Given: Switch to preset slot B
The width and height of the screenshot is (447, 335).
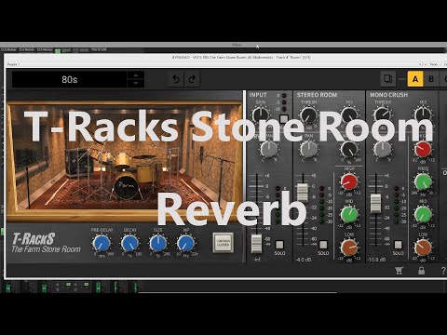Looking at the screenshot, I should [431, 79].
